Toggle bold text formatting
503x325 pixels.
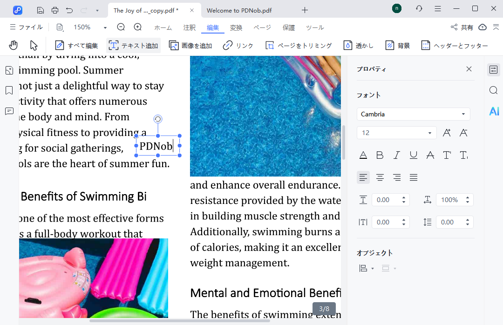380,155
